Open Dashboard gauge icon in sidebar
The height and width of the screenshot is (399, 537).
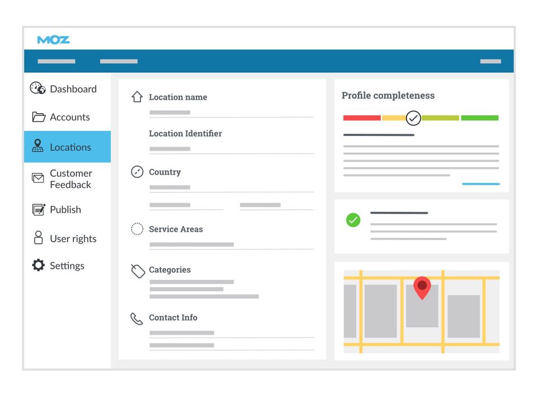click(37, 88)
